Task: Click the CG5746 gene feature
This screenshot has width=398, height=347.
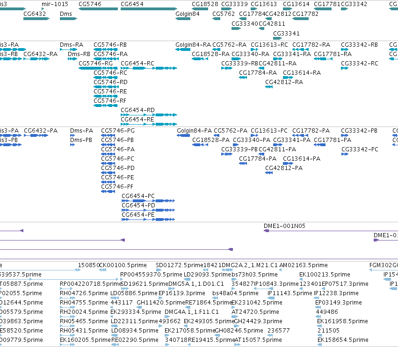Action: [x=98, y=9]
